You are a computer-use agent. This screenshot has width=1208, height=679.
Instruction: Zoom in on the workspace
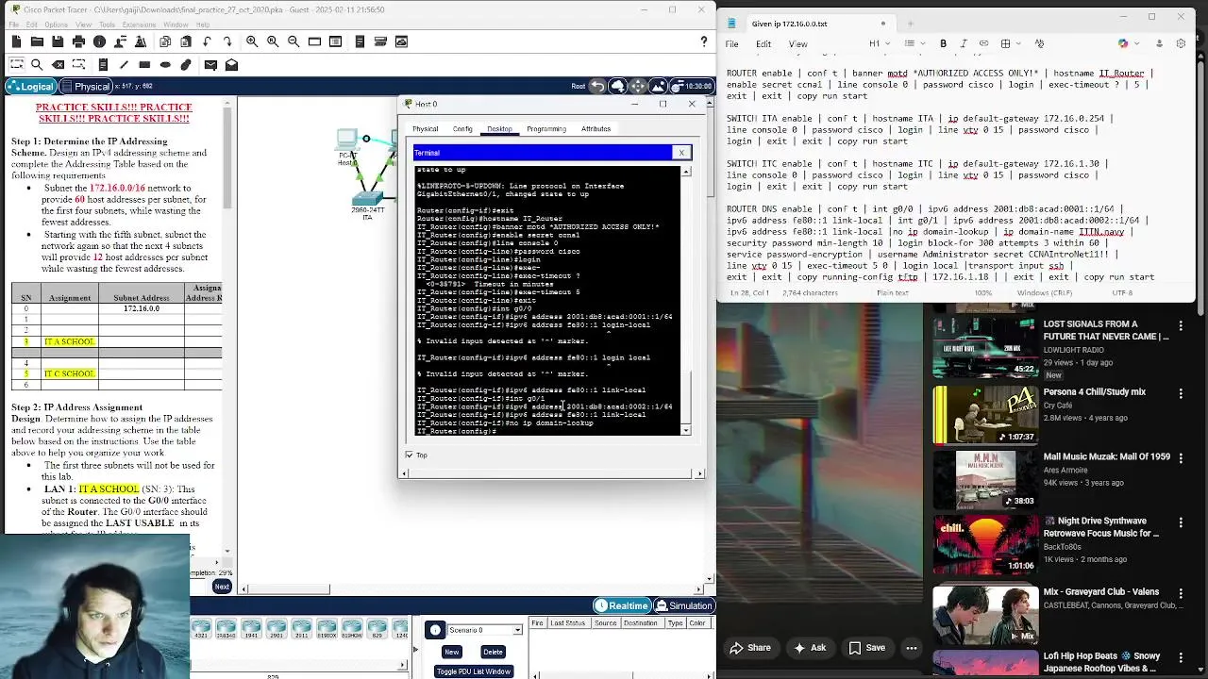click(x=252, y=41)
